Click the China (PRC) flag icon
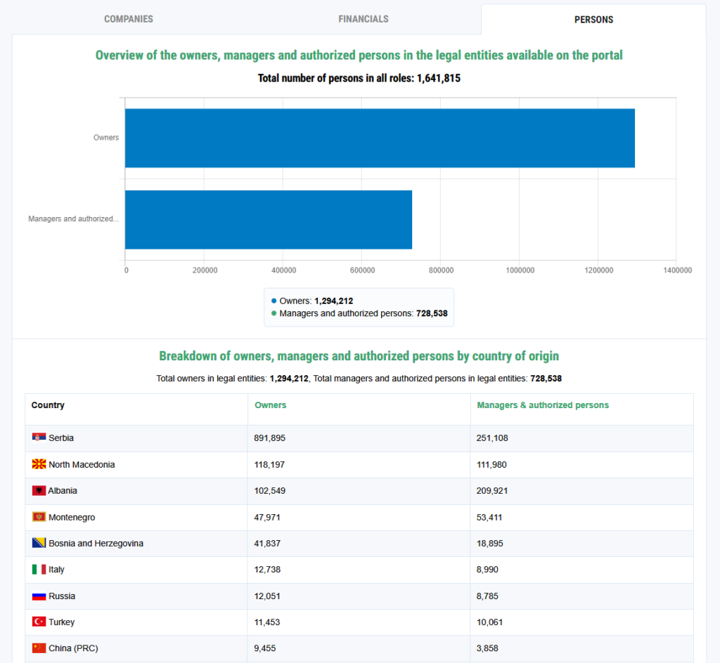Viewport: 720px width, 663px height. coord(39,648)
